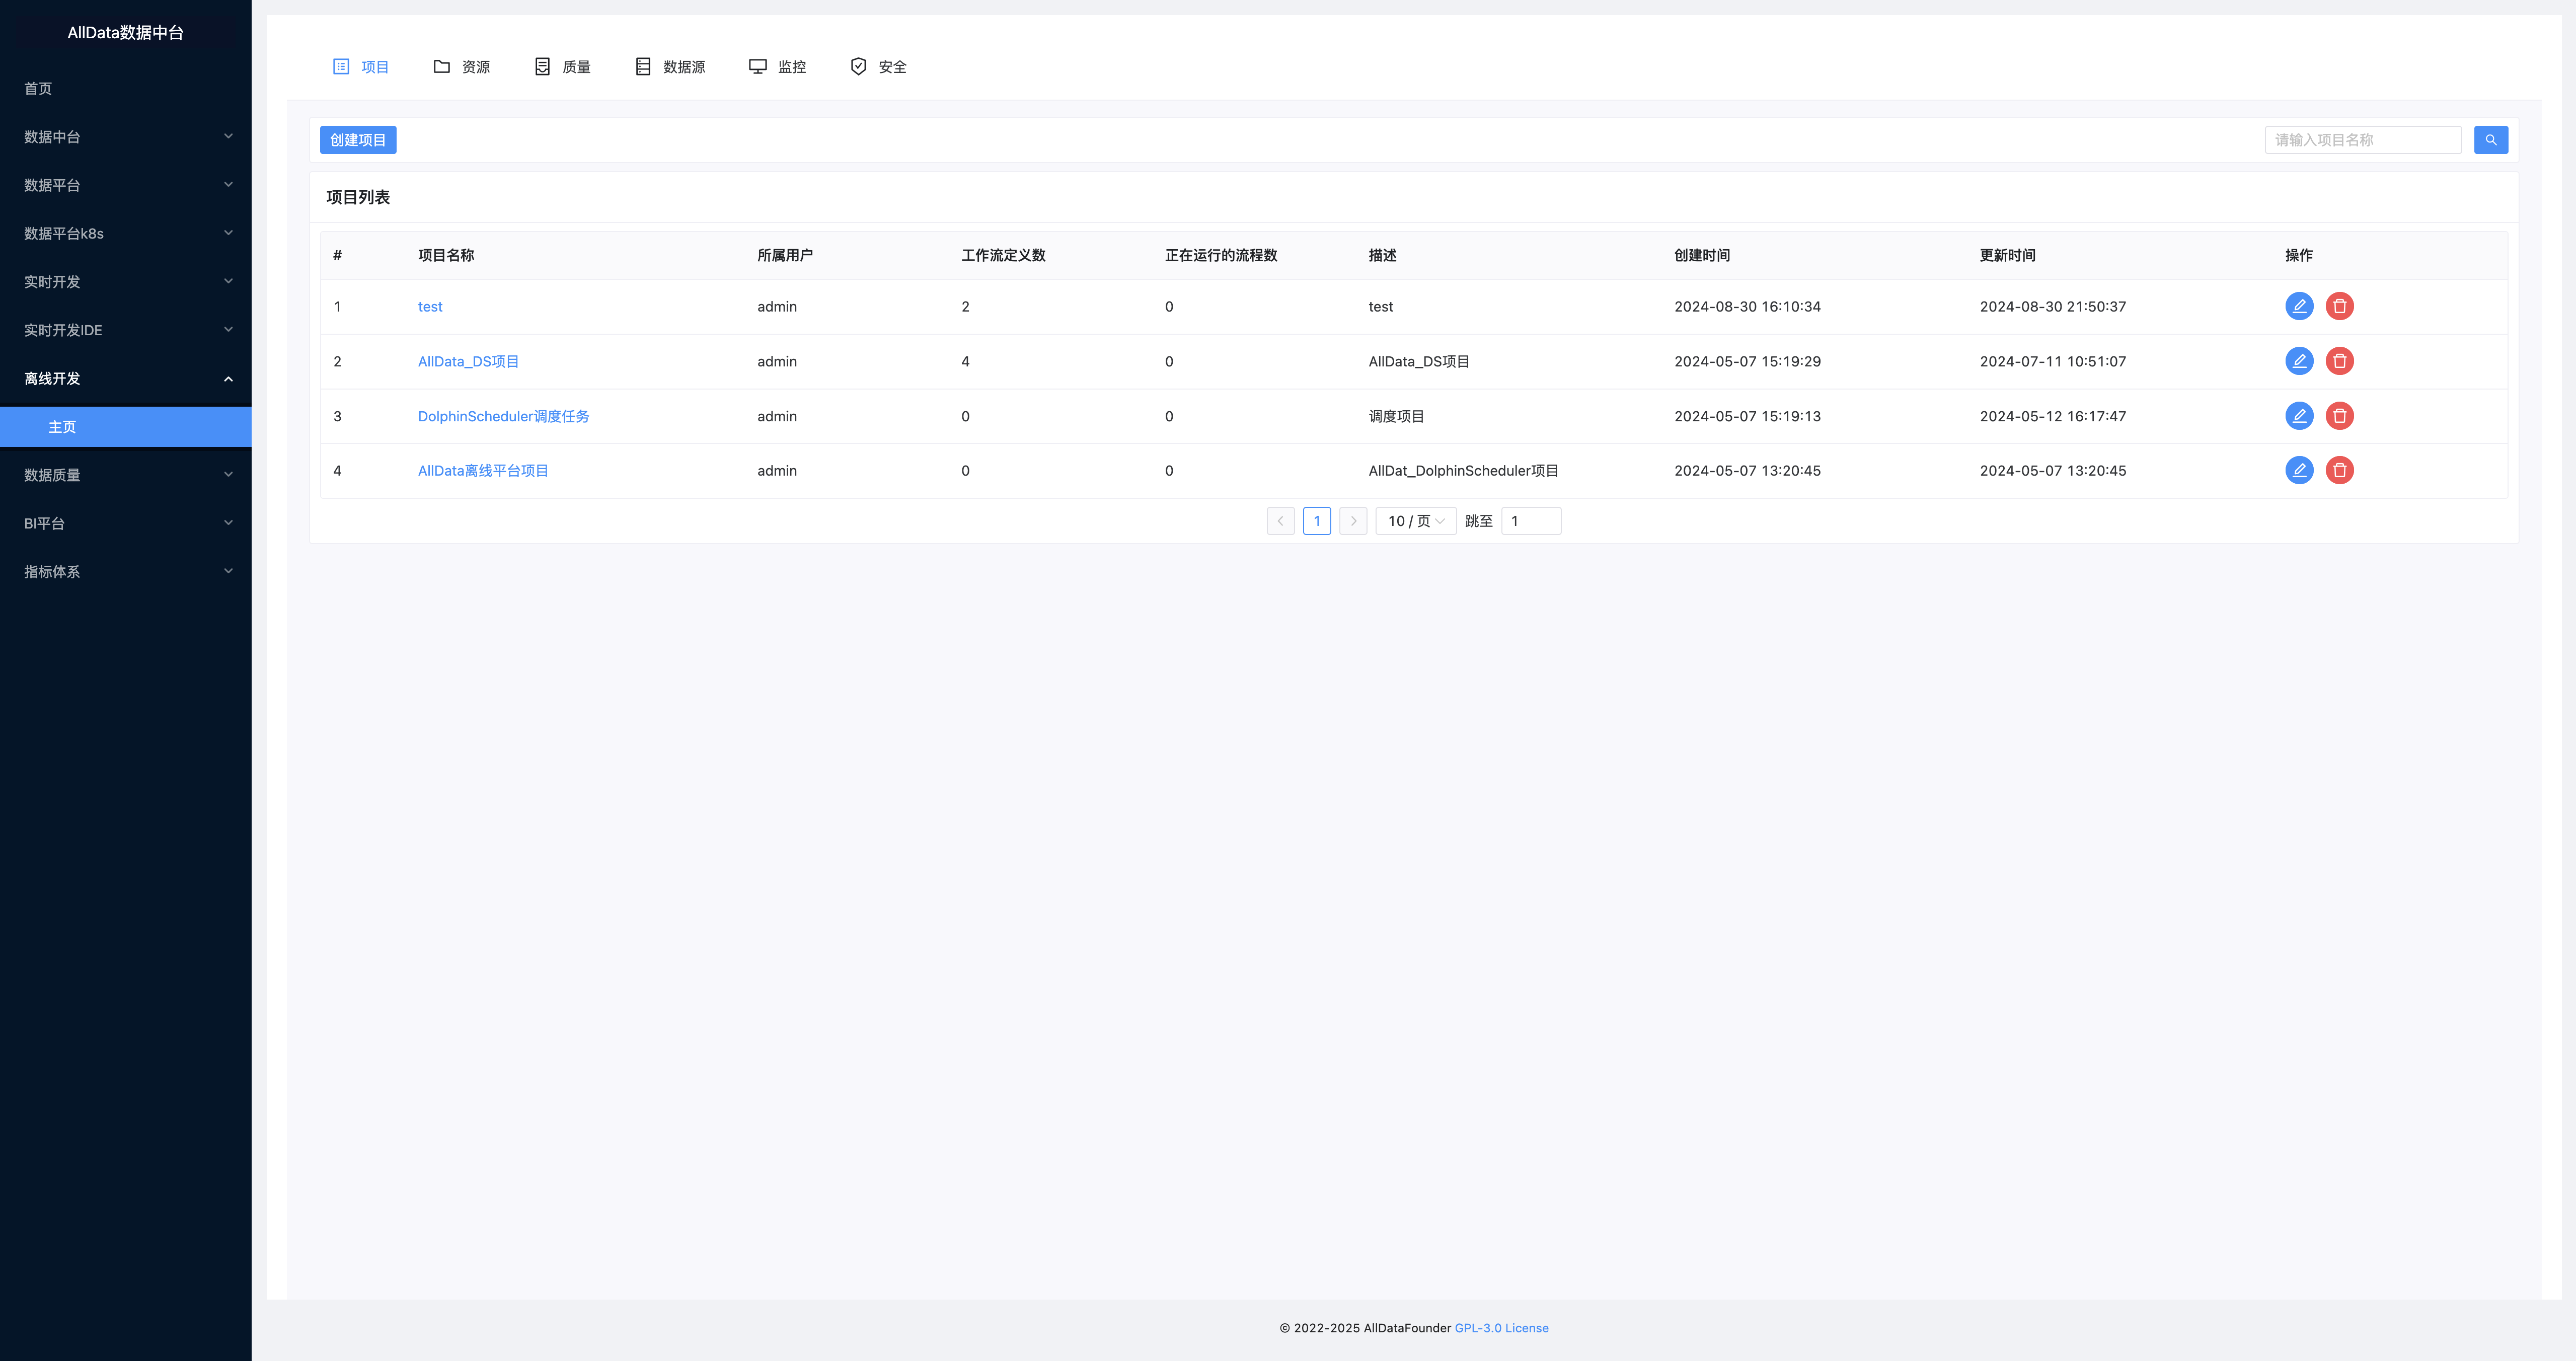Click the 数据源 database icon
The width and height of the screenshot is (2576, 1361).
(x=643, y=67)
